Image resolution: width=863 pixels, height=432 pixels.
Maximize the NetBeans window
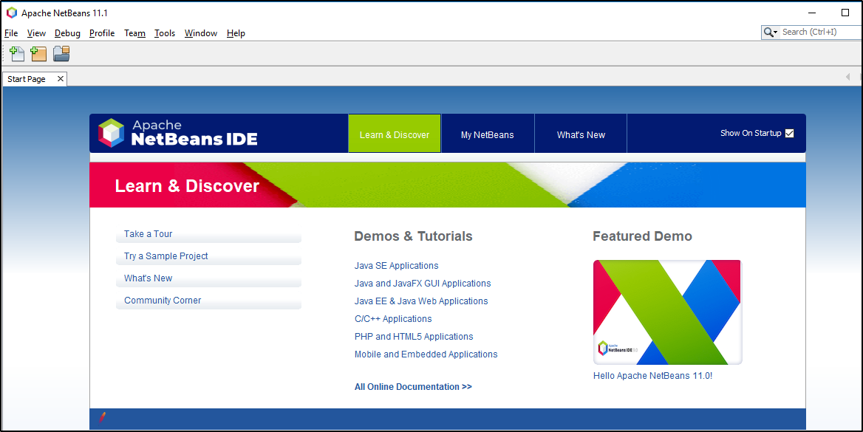pos(845,13)
